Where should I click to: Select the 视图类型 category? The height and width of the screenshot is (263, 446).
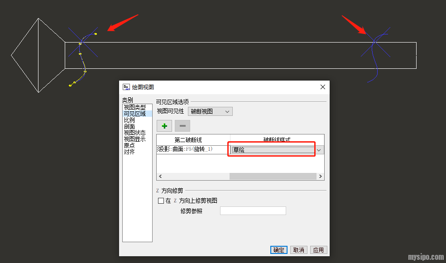click(x=135, y=108)
